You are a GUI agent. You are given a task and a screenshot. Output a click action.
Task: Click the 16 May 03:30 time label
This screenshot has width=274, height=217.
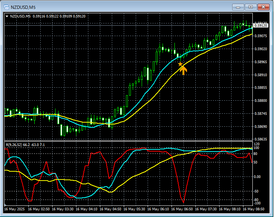63,209
